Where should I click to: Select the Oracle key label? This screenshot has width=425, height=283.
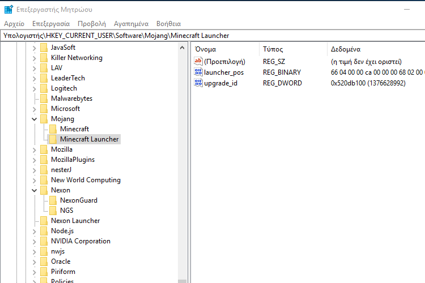click(61, 261)
